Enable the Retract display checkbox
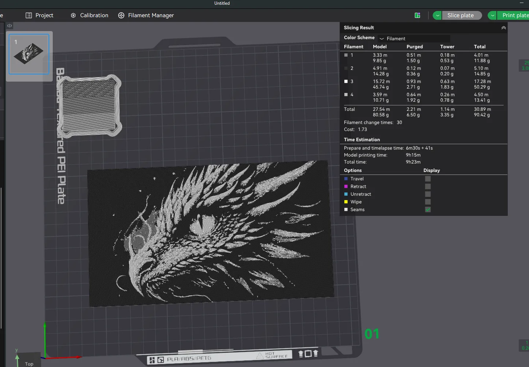 (x=428, y=187)
